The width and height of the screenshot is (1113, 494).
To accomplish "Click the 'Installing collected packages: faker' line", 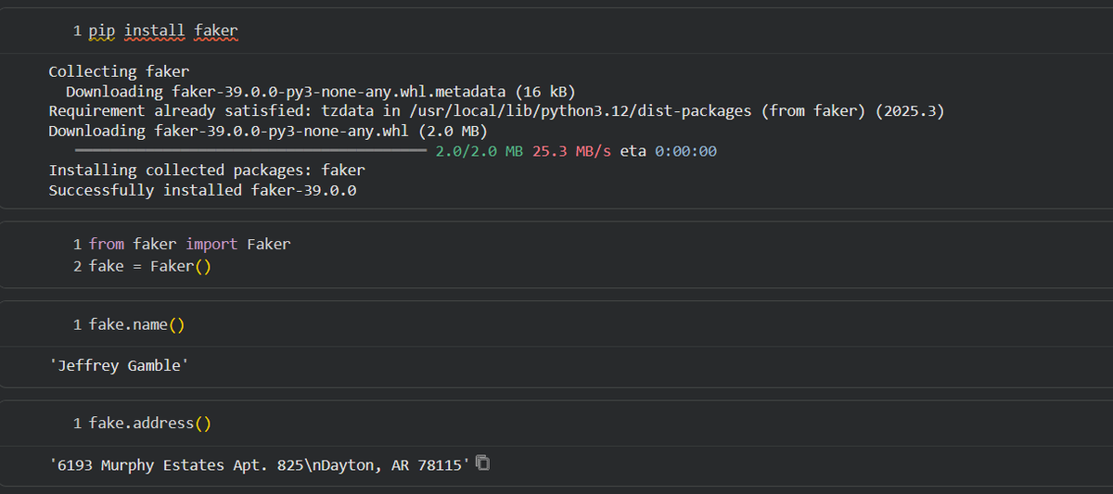I will 207,171.
